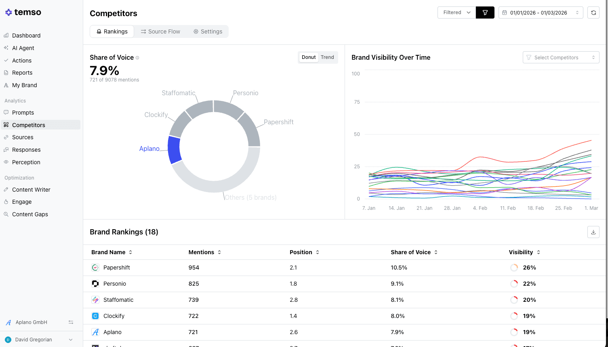
Task: Click the refresh icon in top right
Action: (x=593, y=13)
